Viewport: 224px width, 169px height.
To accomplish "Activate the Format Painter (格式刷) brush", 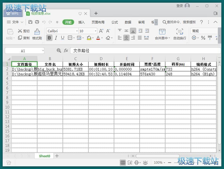I will [37, 34].
